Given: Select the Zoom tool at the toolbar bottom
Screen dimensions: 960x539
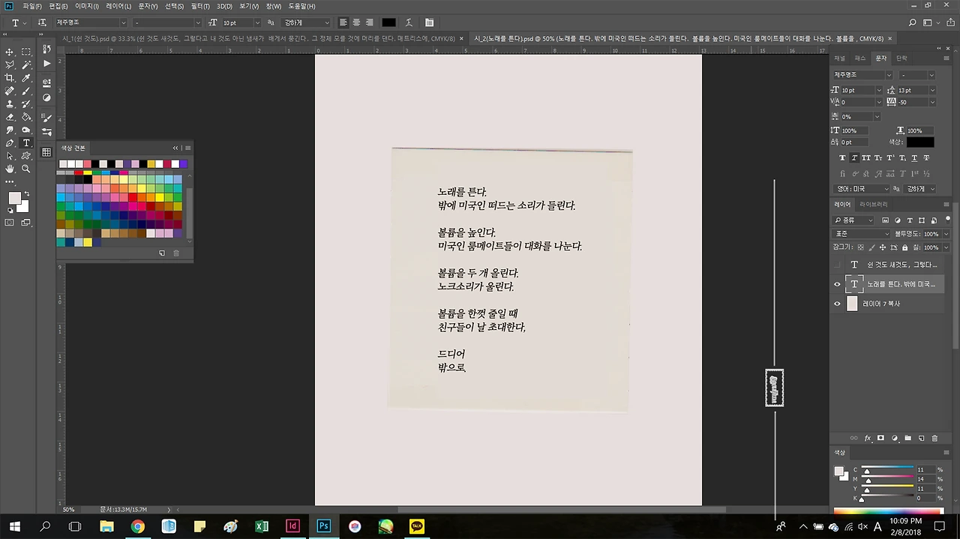Looking at the screenshot, I should click(x=26, y=169).
